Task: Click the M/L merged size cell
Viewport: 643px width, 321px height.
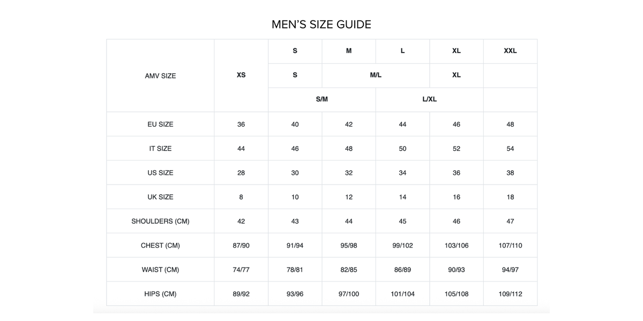Action: [x=376, y=75]
